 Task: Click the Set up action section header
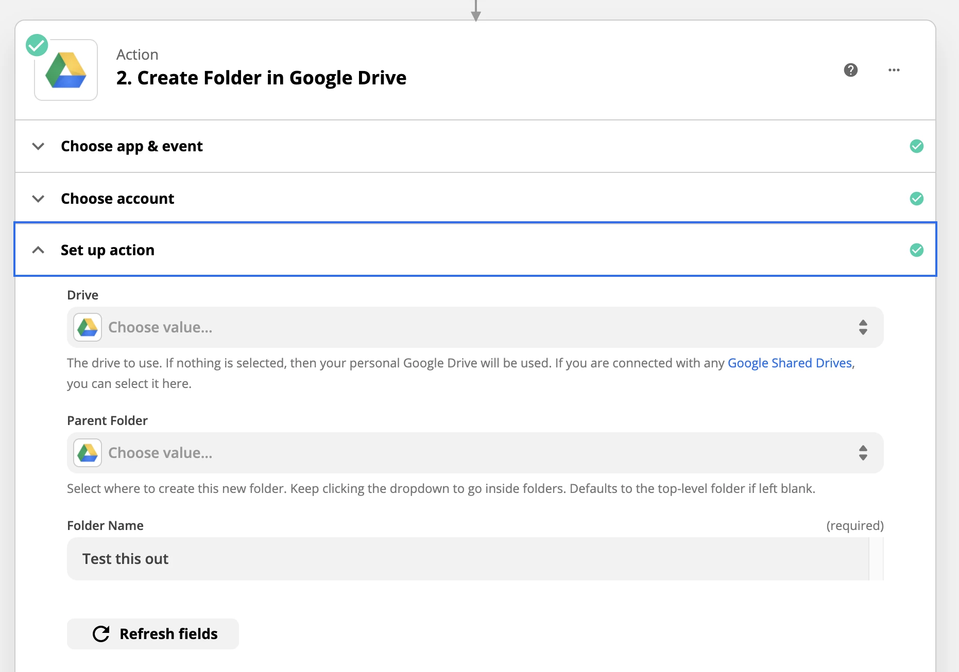coord(108,250)
